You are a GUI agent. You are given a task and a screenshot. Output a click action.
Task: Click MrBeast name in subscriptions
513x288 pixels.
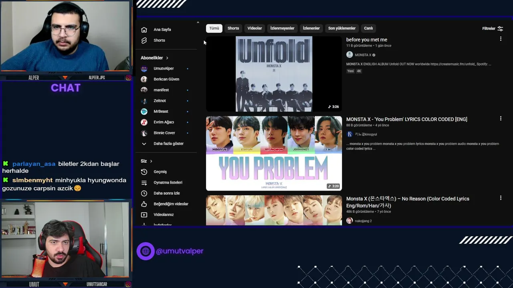[161, 112]
